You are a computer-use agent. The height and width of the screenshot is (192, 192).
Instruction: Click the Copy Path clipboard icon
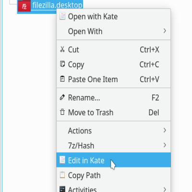pyautogui.click(x=62, y=175)
